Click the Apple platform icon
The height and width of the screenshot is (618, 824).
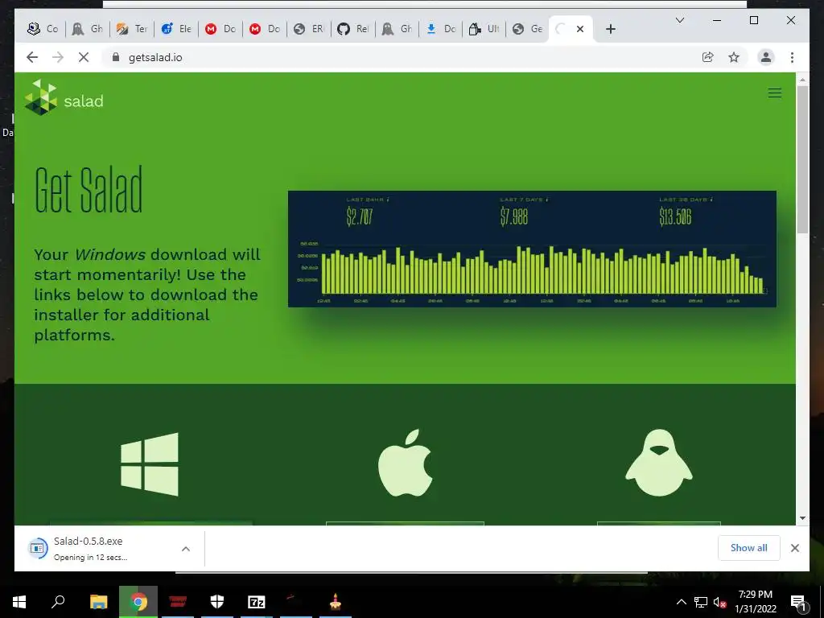click(x=406, y=463)
